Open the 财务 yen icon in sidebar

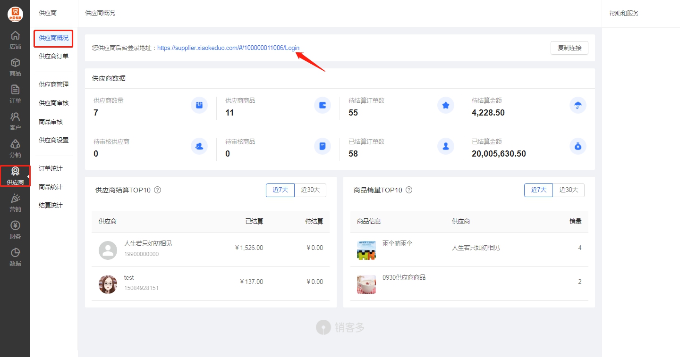point(15,225)
